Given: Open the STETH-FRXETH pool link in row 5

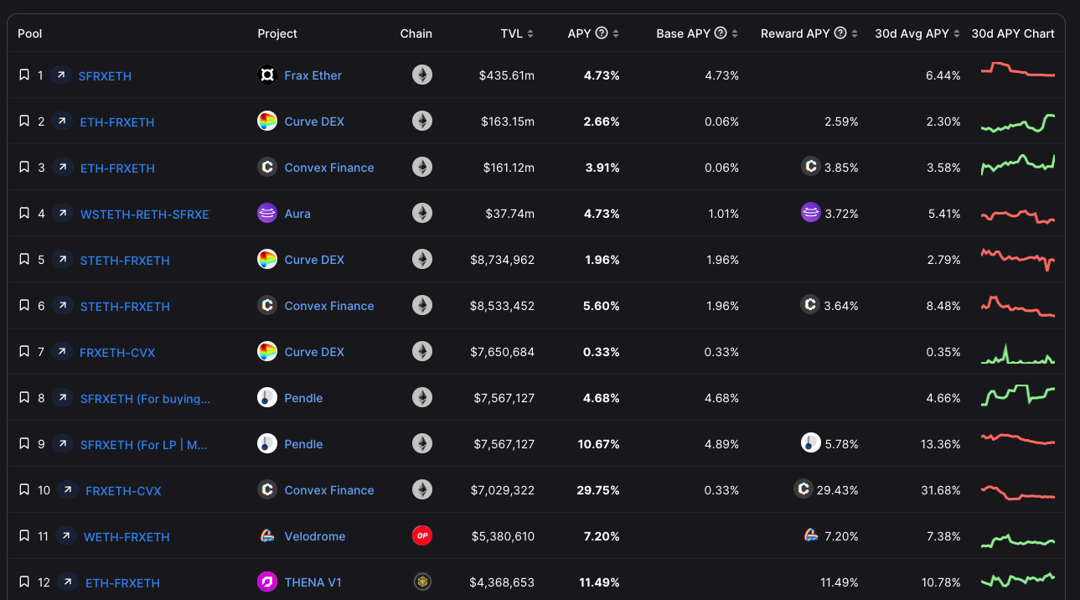Looking at the screenshot, I should (x=125, y=261).
